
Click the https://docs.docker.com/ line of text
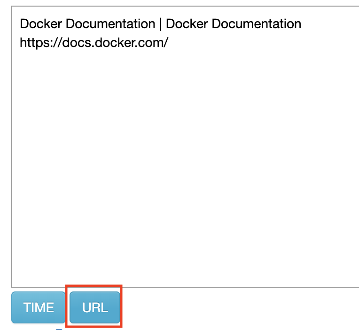click(x=94, y=43)
